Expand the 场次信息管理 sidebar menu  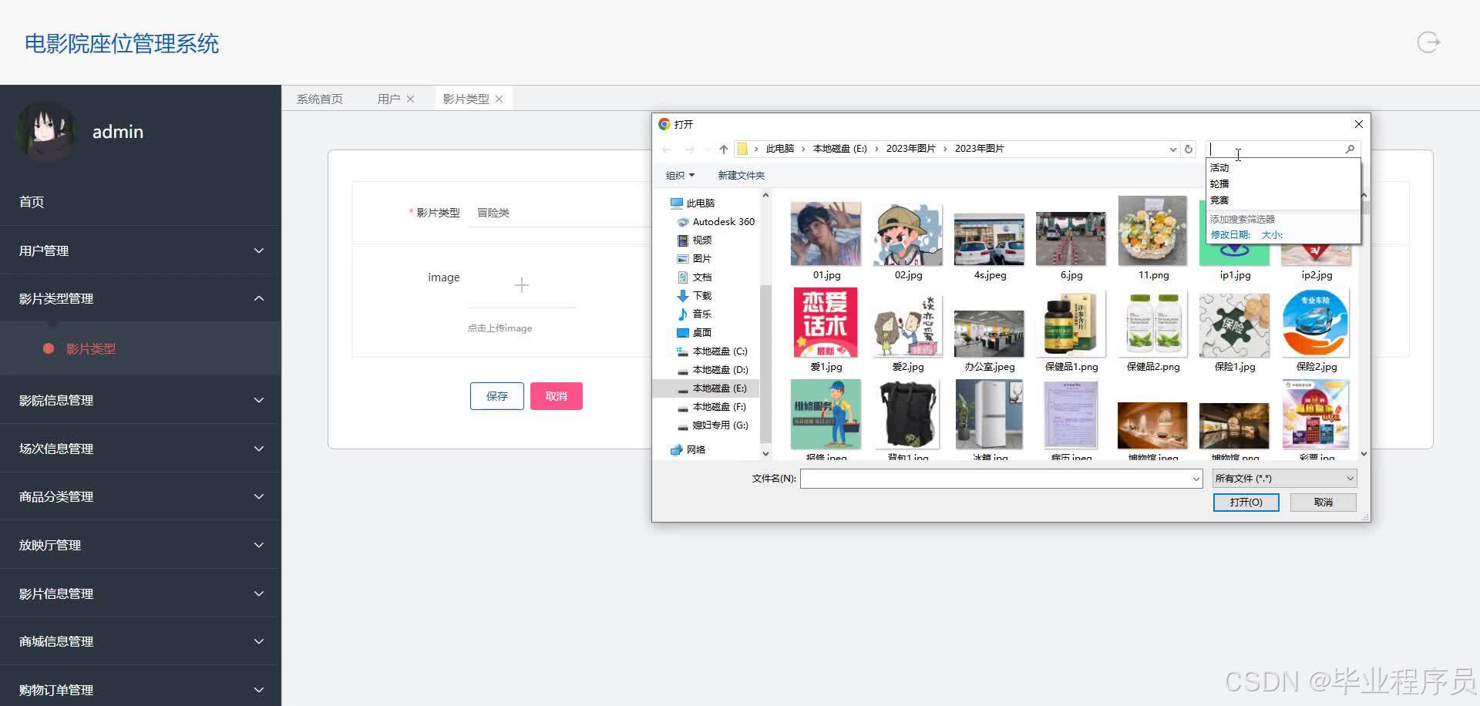pyautogui.click(x=140, y=449)
